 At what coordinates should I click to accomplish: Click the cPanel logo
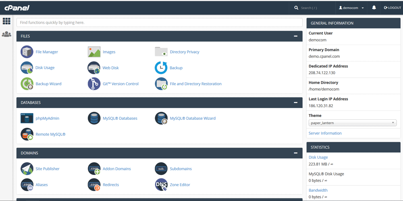pyautogui.click(x=17, y=8)
